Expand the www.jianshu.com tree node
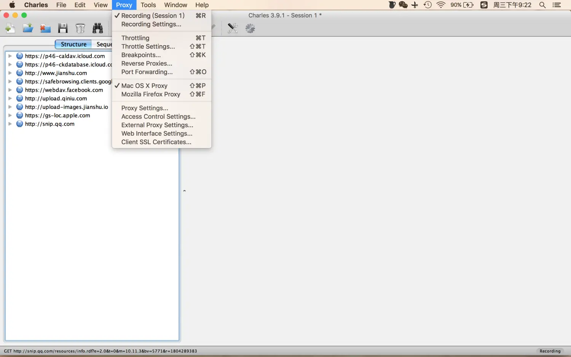 click(x=10, y=73)
